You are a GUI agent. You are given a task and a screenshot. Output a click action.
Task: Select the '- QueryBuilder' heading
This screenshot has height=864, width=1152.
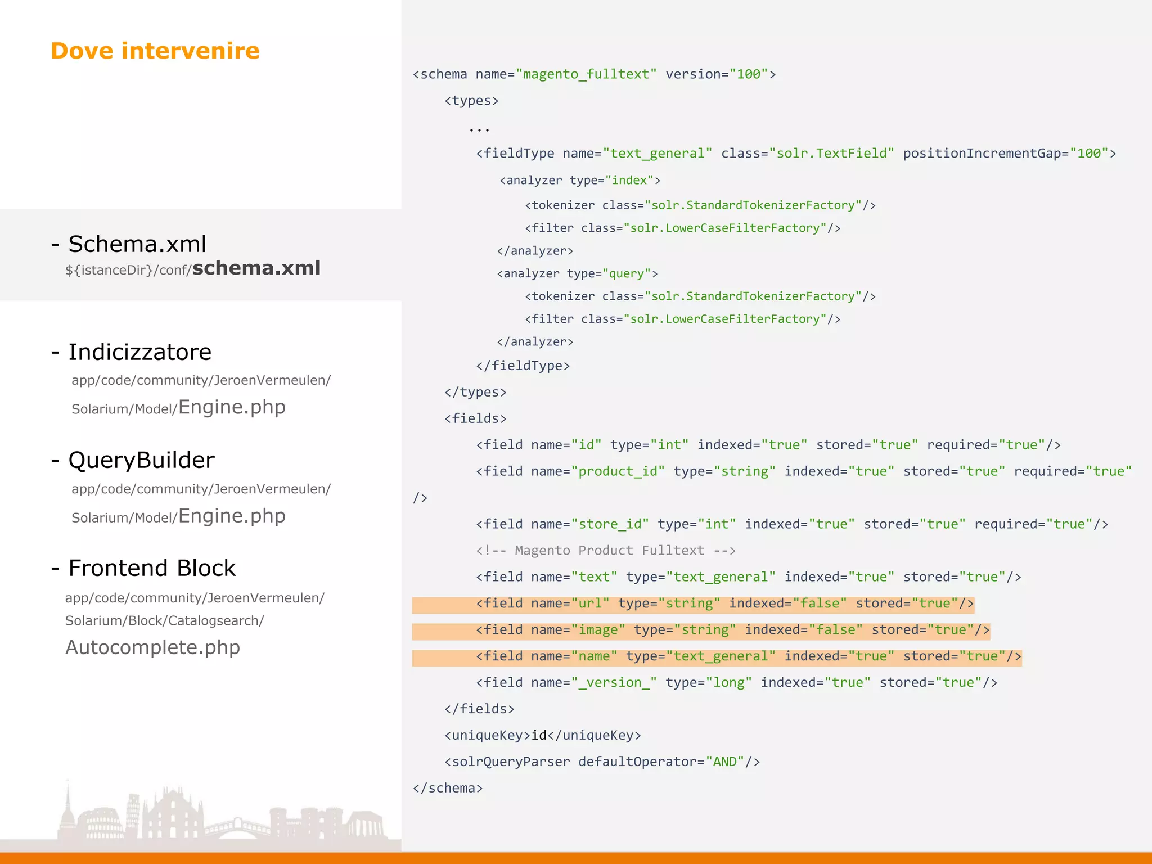point(133,460)
